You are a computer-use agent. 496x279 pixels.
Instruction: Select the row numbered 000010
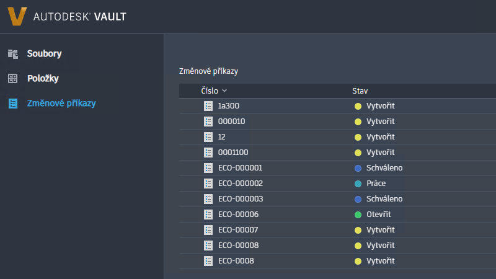click(x=232, y=122)
